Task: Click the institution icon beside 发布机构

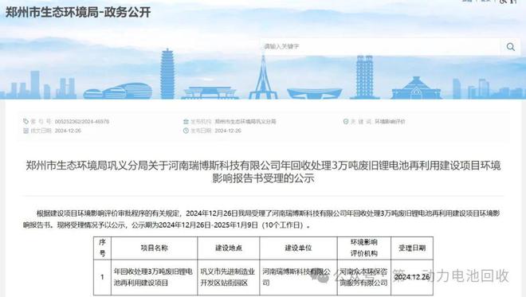Action: 186,121
